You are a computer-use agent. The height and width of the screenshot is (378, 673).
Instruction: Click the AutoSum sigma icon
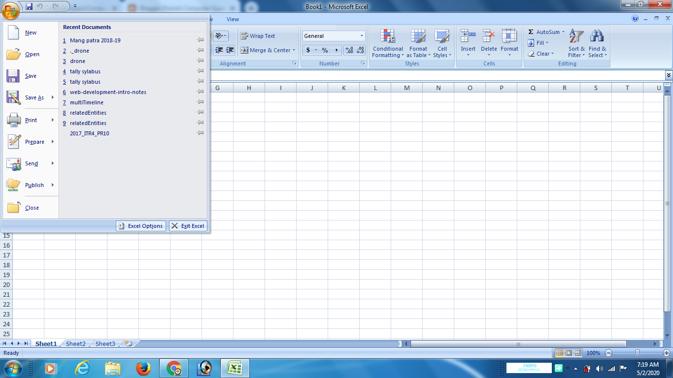point(531,32)
